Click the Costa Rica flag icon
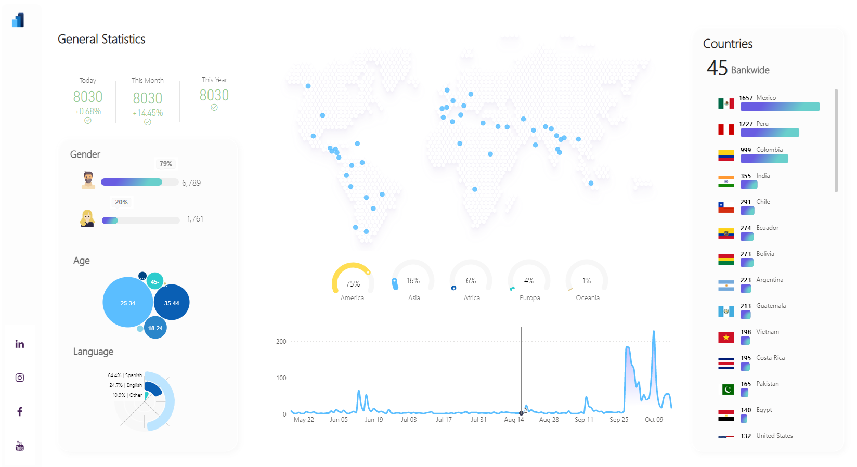This screenshot has height=467, width=857. [x=726, y=364]
